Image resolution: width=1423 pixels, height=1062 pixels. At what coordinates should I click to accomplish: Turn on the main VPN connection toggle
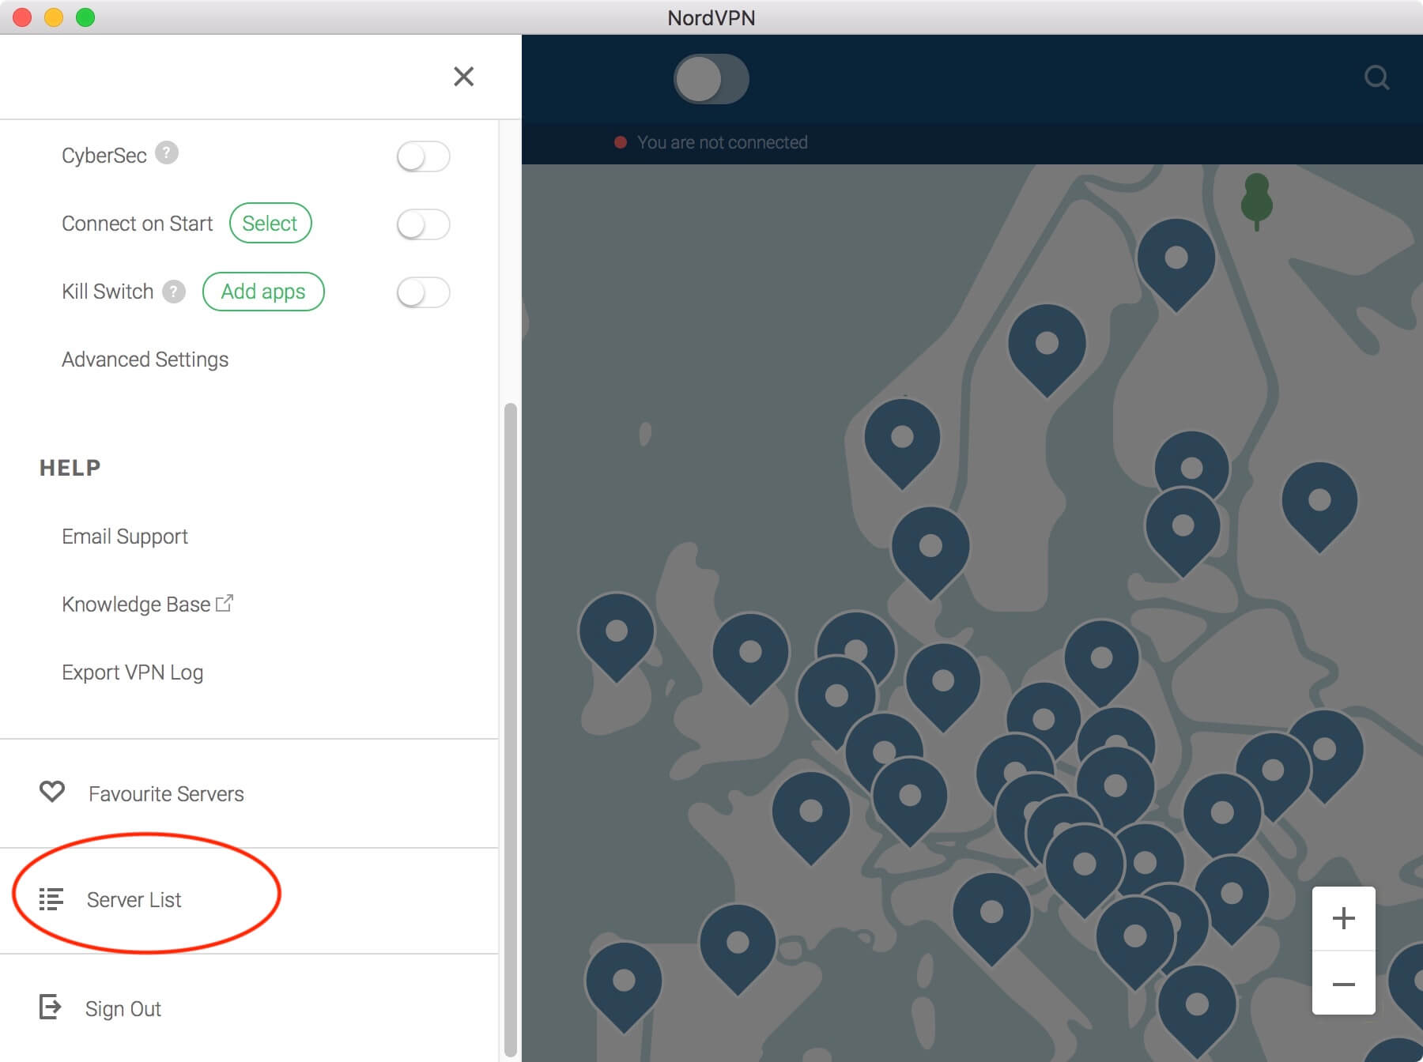tap(711, 79)
